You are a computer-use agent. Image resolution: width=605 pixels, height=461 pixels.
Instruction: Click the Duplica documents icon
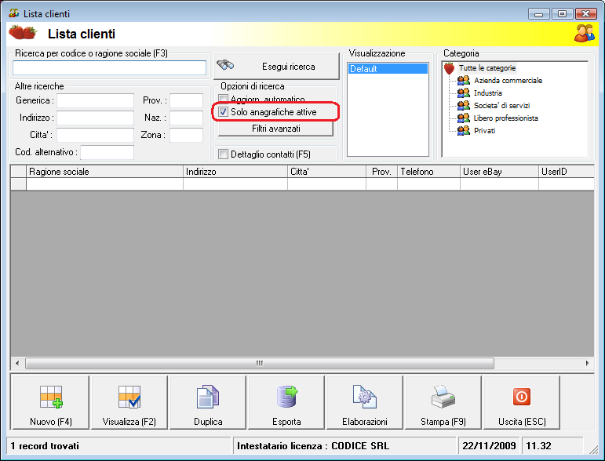tap(208, 397)
